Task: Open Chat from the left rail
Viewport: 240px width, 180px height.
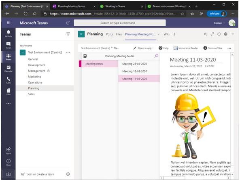Action: coord(8,45)
